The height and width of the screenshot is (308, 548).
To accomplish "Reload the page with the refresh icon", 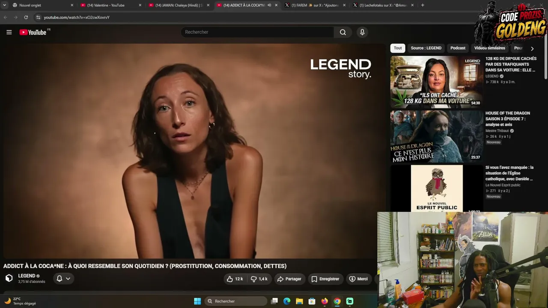I will 26,18.
